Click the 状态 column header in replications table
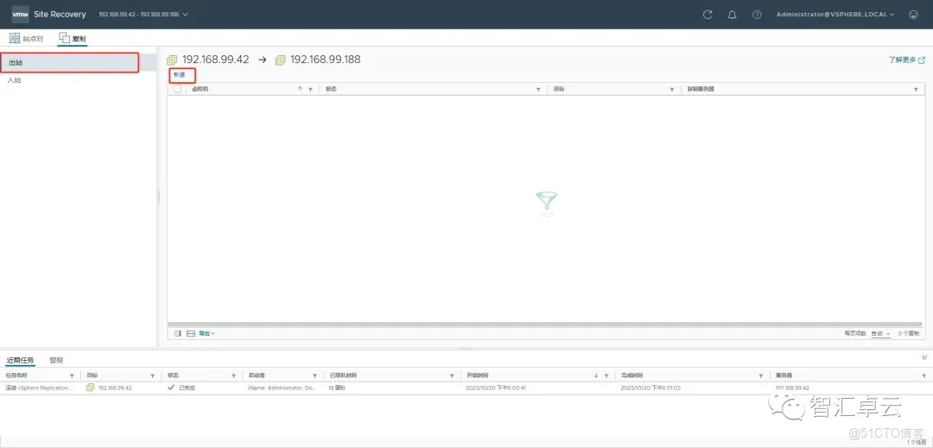This screenshot has height=448, width=933. 332,89
